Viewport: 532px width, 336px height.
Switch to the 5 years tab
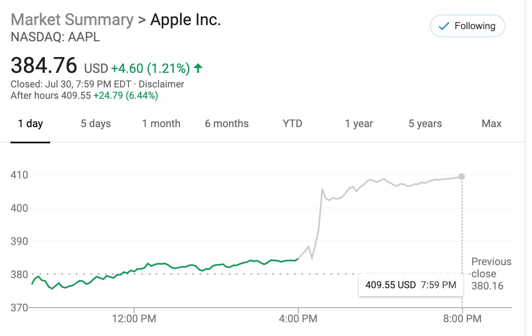coord(425,123)
